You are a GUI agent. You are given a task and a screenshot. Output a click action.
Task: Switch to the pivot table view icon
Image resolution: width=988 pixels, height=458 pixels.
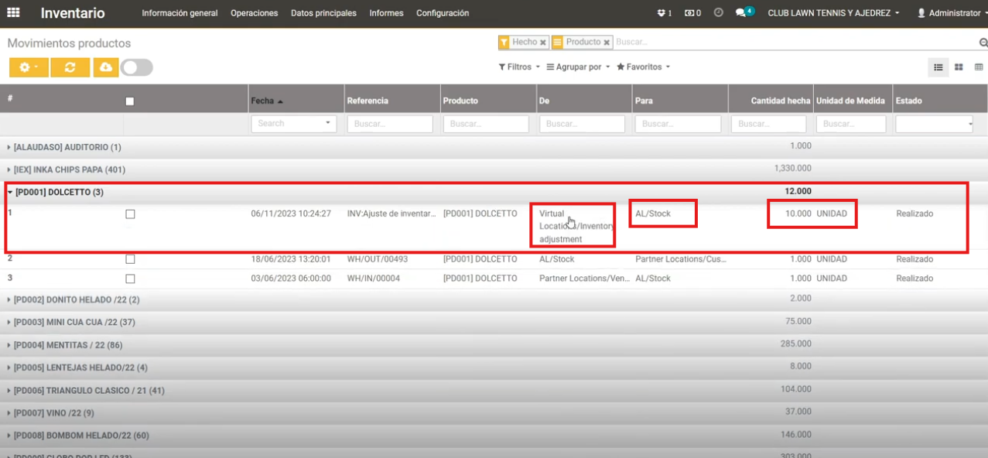coord(979,68)
